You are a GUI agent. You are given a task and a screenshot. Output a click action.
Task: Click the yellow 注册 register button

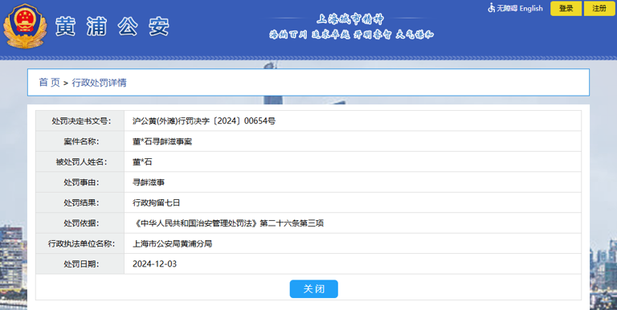coord(599,8)
